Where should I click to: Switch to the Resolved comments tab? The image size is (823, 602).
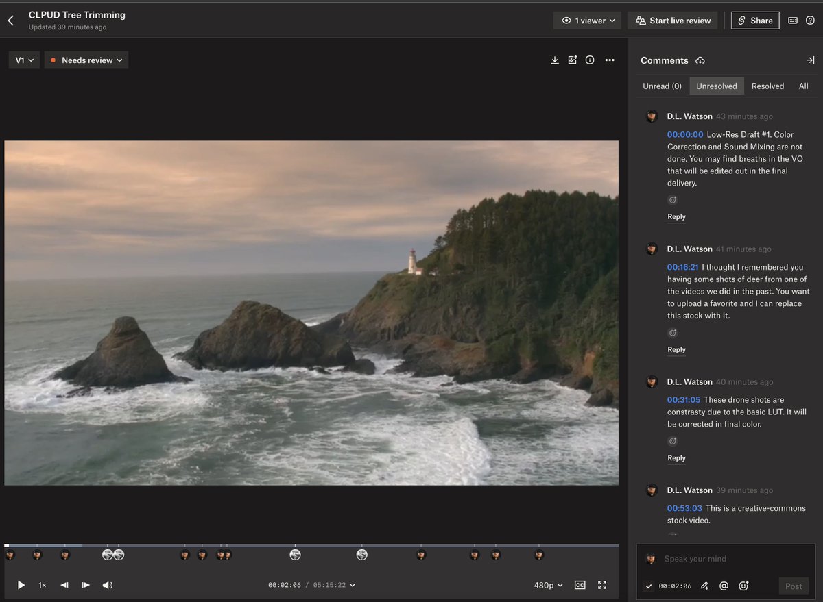[767, 86]
